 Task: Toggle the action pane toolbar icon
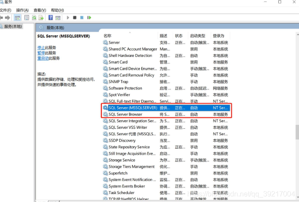tap(58, 18)
